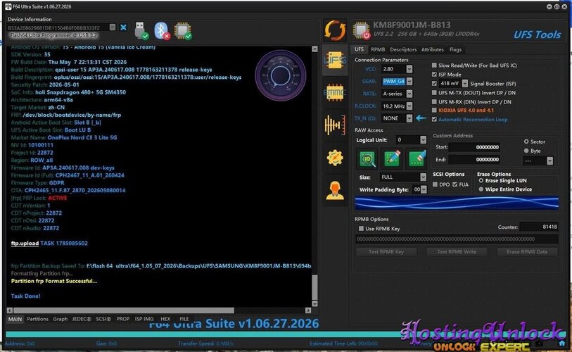Click the RPMB Counter field
Screen dimensions: 572x352
[539, 227]
